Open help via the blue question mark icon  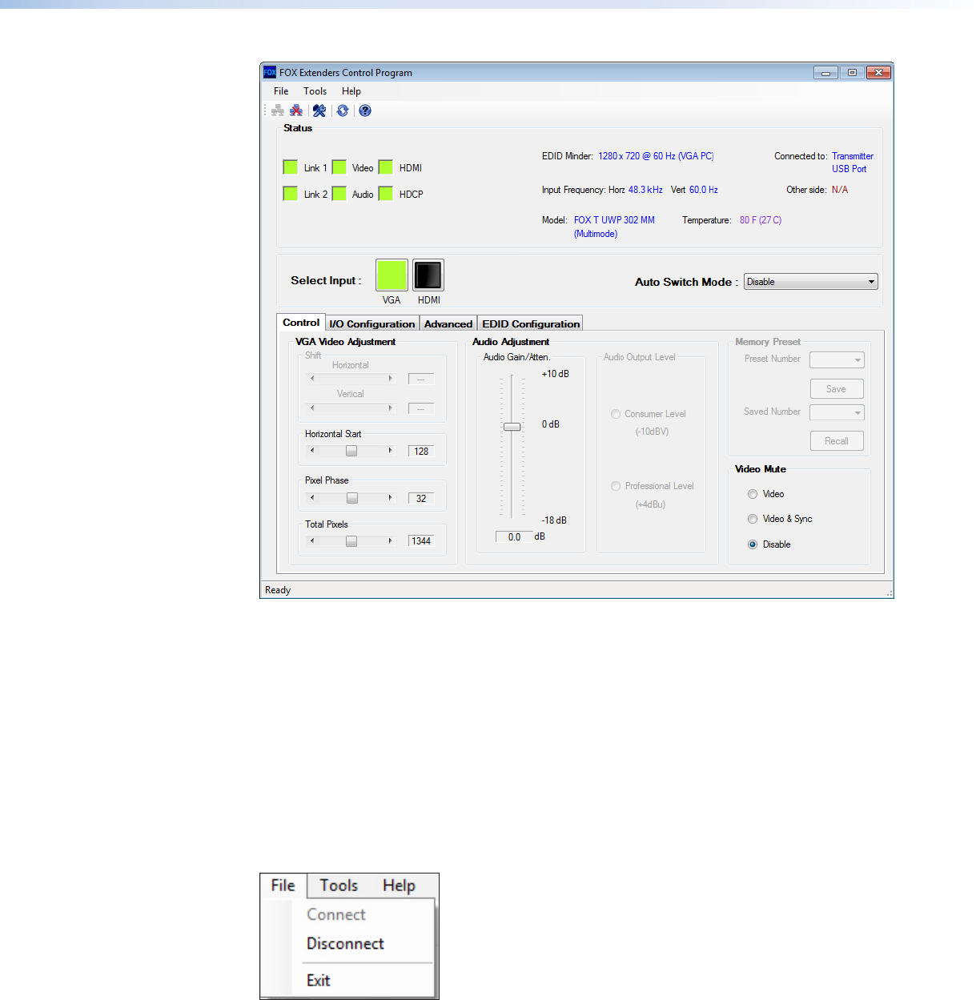click(365, 110)
